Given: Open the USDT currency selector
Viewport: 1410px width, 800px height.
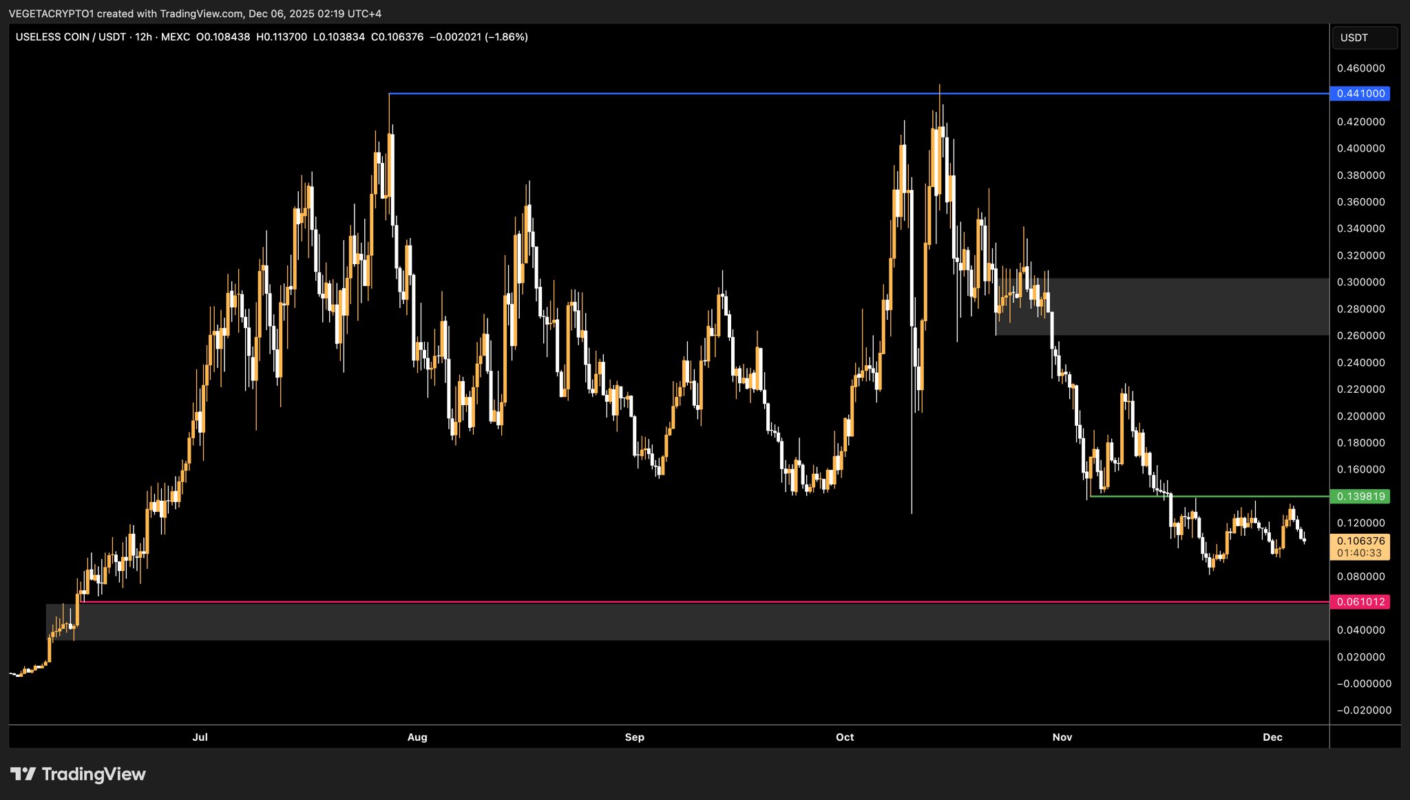Looking at the screenshot, I should click(1363, 38).
